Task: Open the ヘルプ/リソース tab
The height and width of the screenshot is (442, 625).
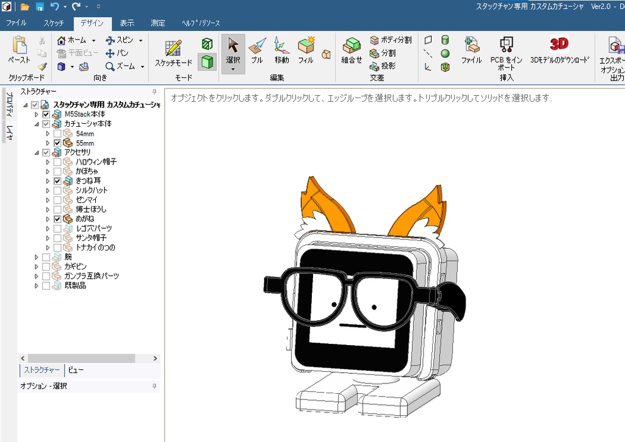Action: tap(200, 23)
